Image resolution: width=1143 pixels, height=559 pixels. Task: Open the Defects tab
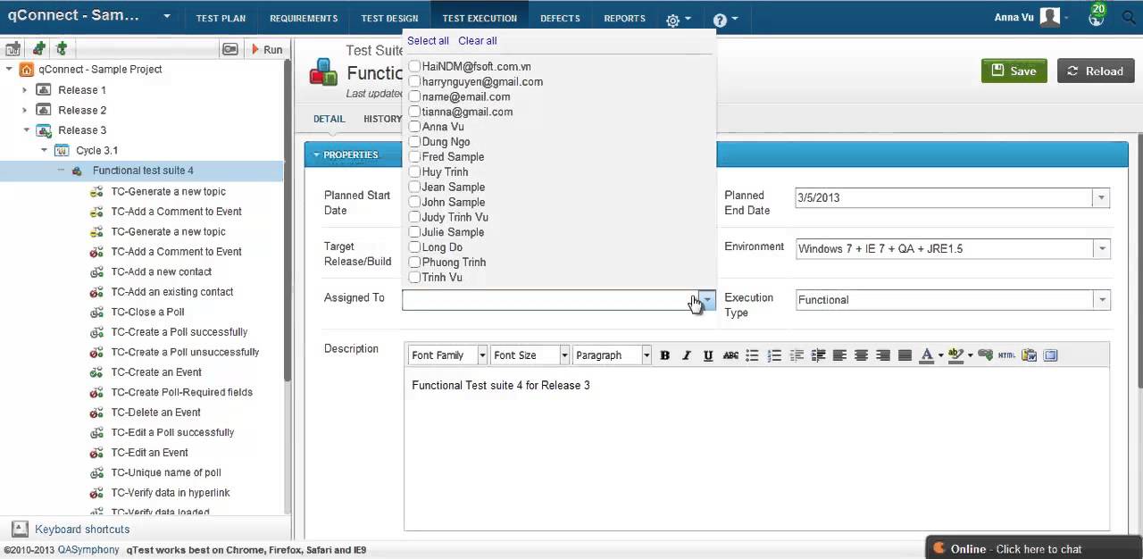tap(560, 18)
